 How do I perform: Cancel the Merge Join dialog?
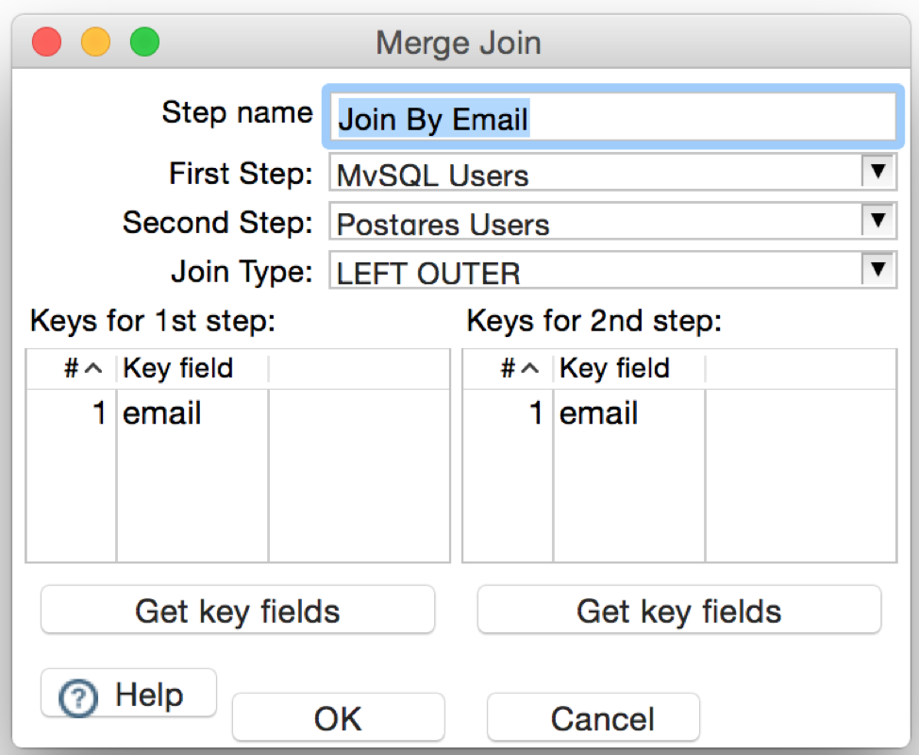[593, 718]
